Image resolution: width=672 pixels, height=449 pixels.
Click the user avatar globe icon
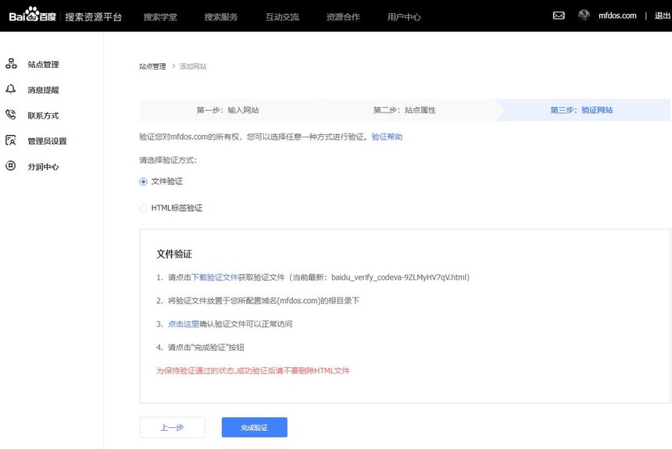pyautogui.click(x=584, y=16)
